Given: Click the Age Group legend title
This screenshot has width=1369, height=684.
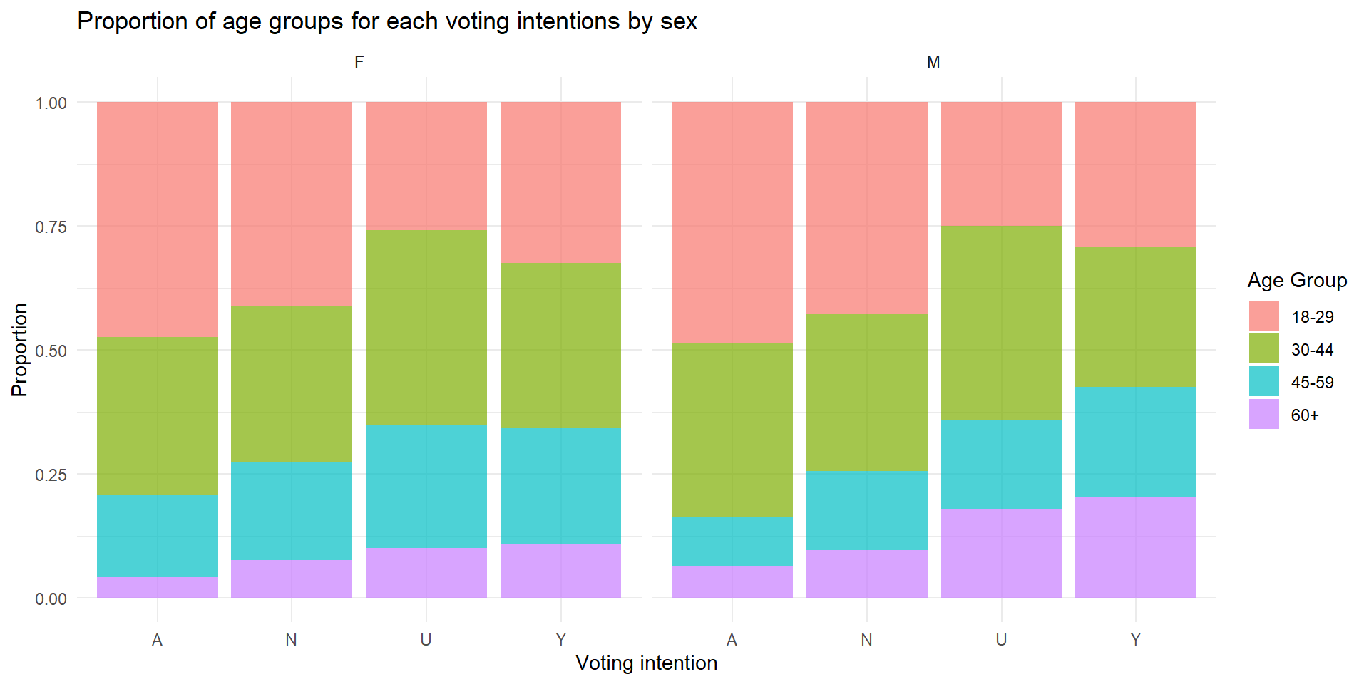Looking at the screenshot, I should (x=1296, y=281).
